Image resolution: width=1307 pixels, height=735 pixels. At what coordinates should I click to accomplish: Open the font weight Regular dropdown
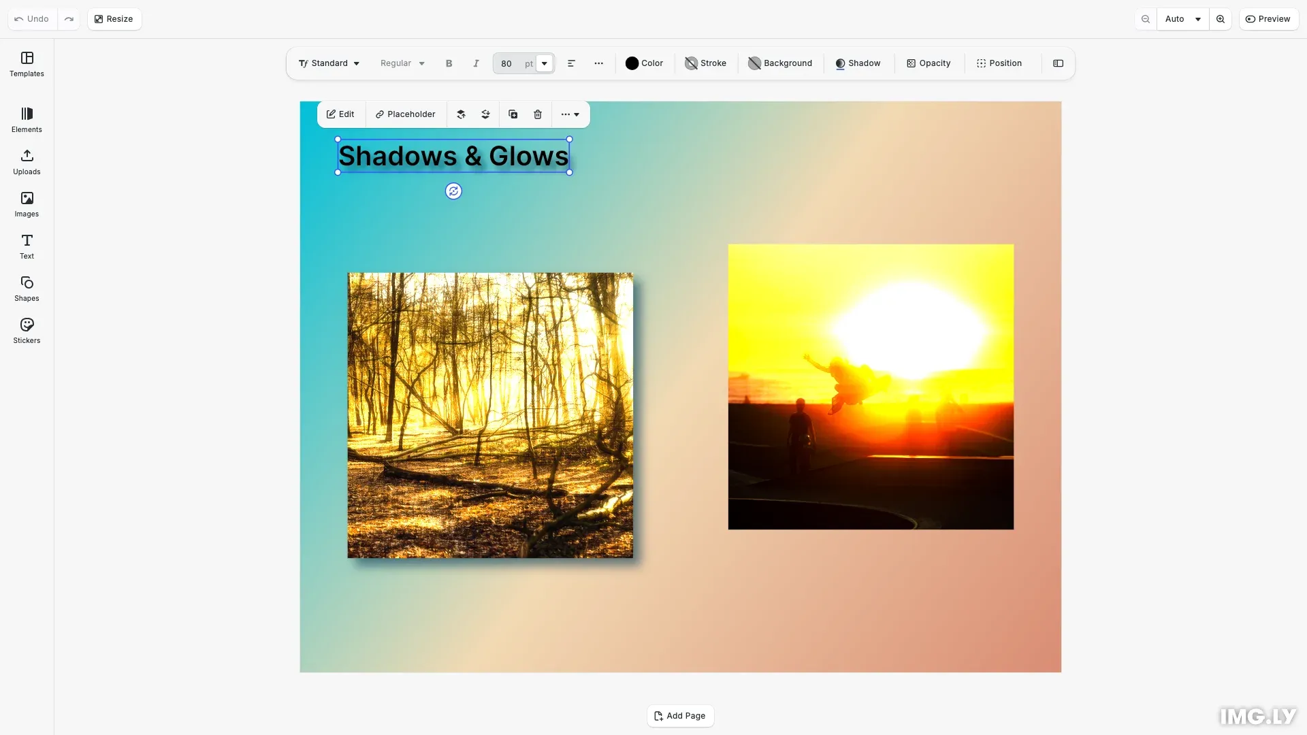pos(402,63)
